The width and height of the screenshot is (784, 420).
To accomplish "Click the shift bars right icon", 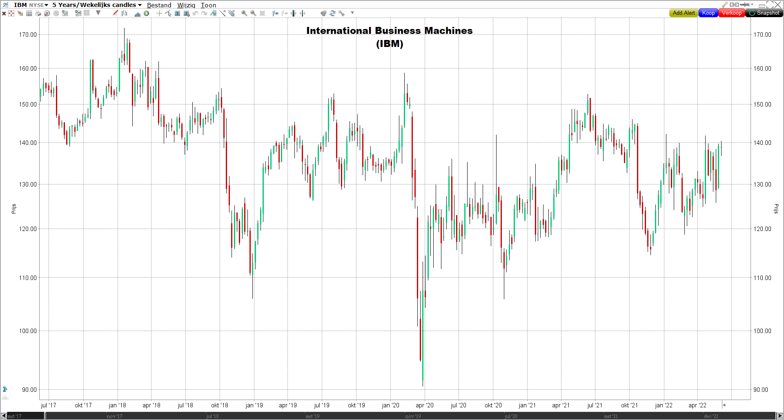I will click(276, 13).
